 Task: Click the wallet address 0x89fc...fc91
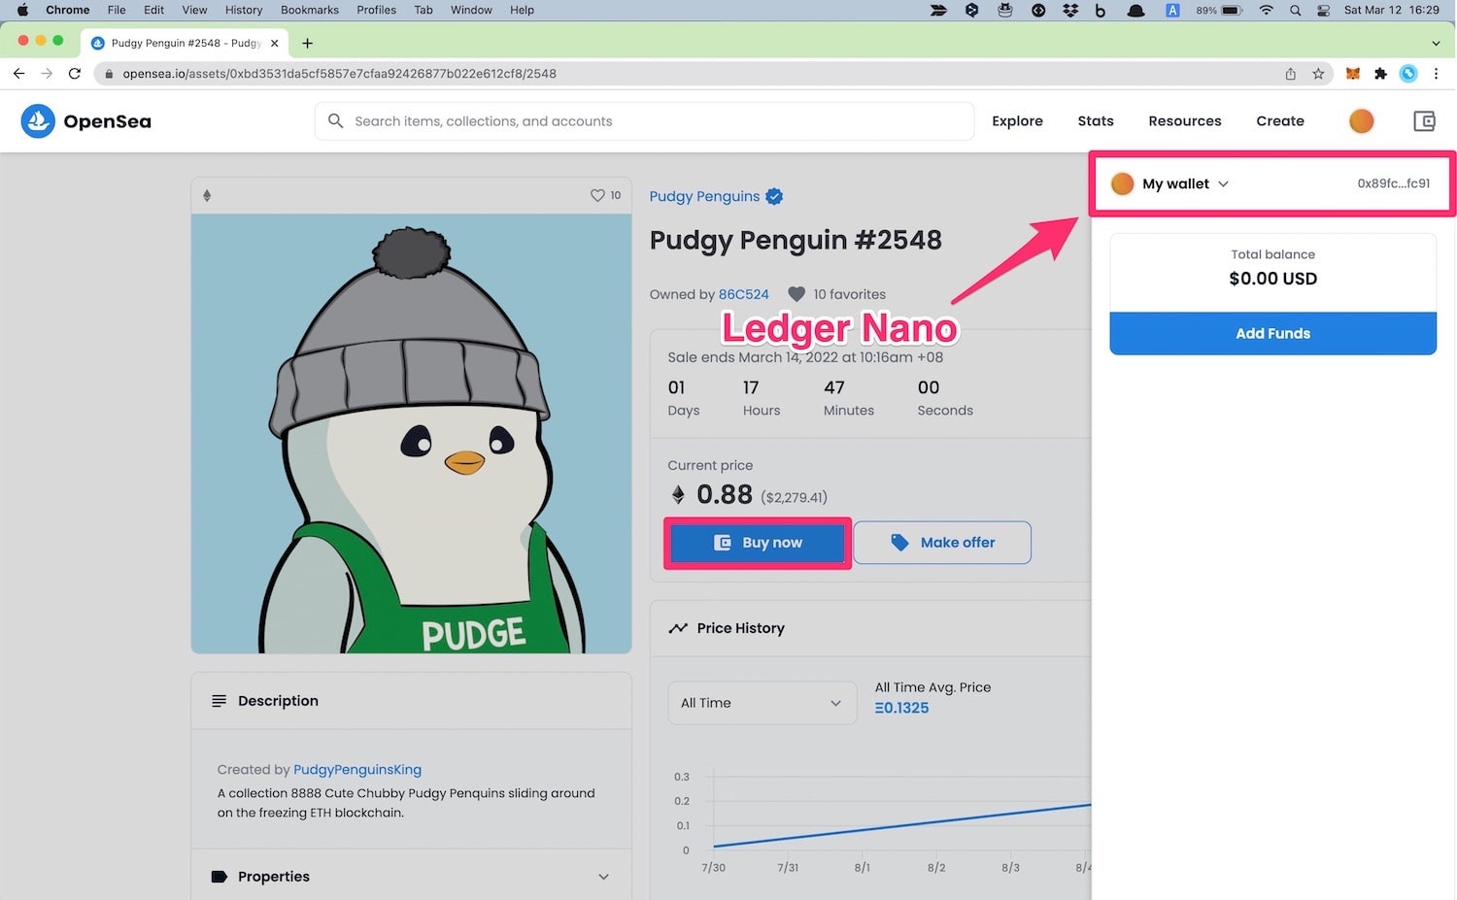tap(1394, 183)
